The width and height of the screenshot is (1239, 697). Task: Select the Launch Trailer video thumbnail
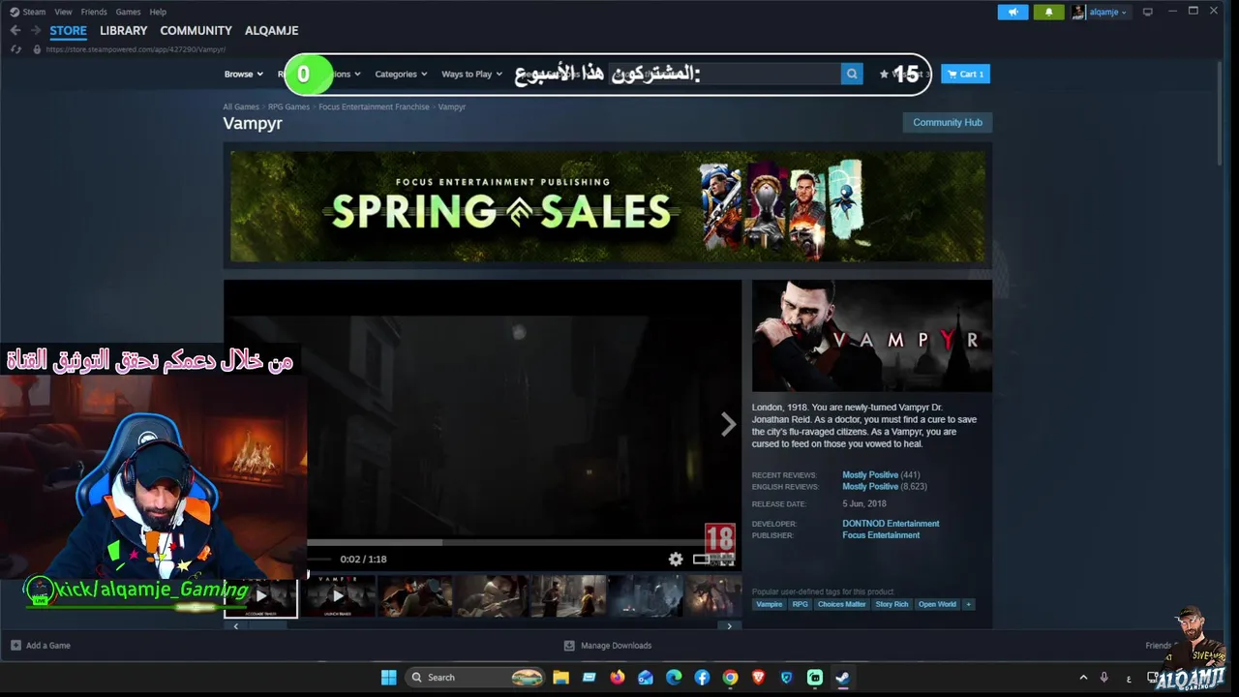click(338, 596)
